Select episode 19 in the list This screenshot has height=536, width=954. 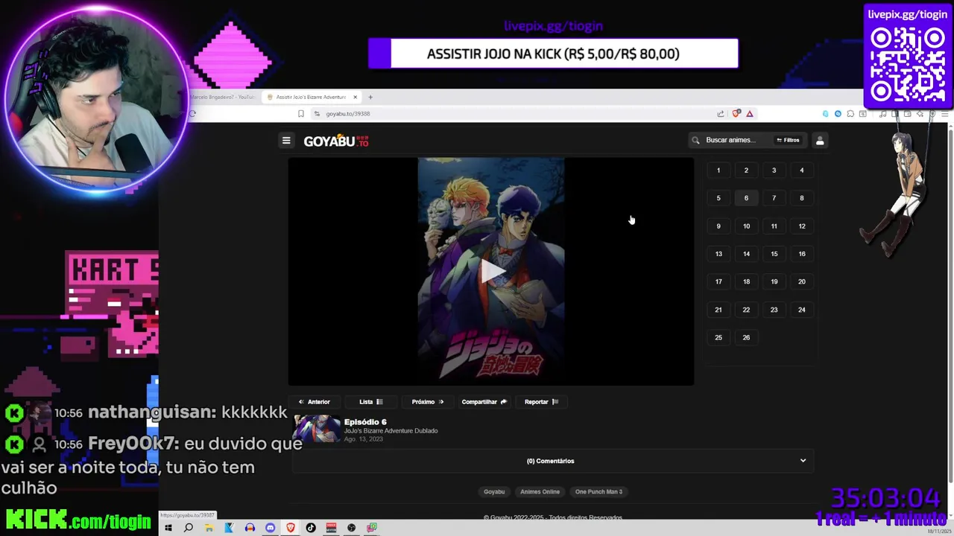tap(774, 281)
